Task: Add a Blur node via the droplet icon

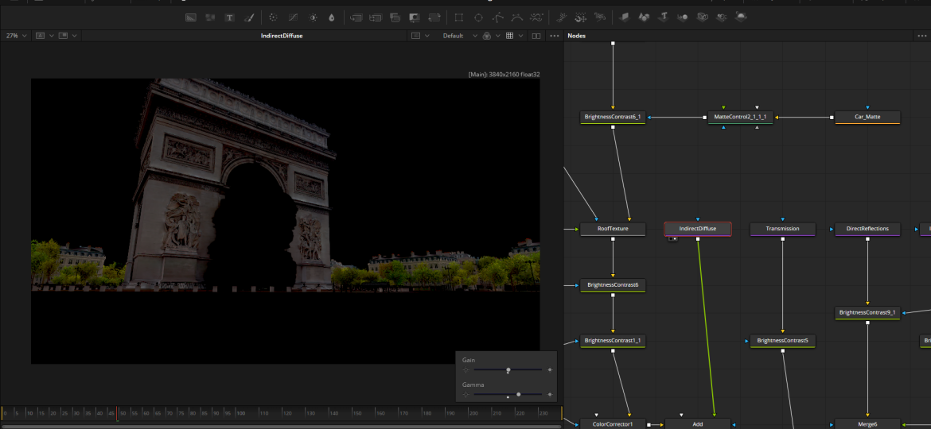Action: 332,17
